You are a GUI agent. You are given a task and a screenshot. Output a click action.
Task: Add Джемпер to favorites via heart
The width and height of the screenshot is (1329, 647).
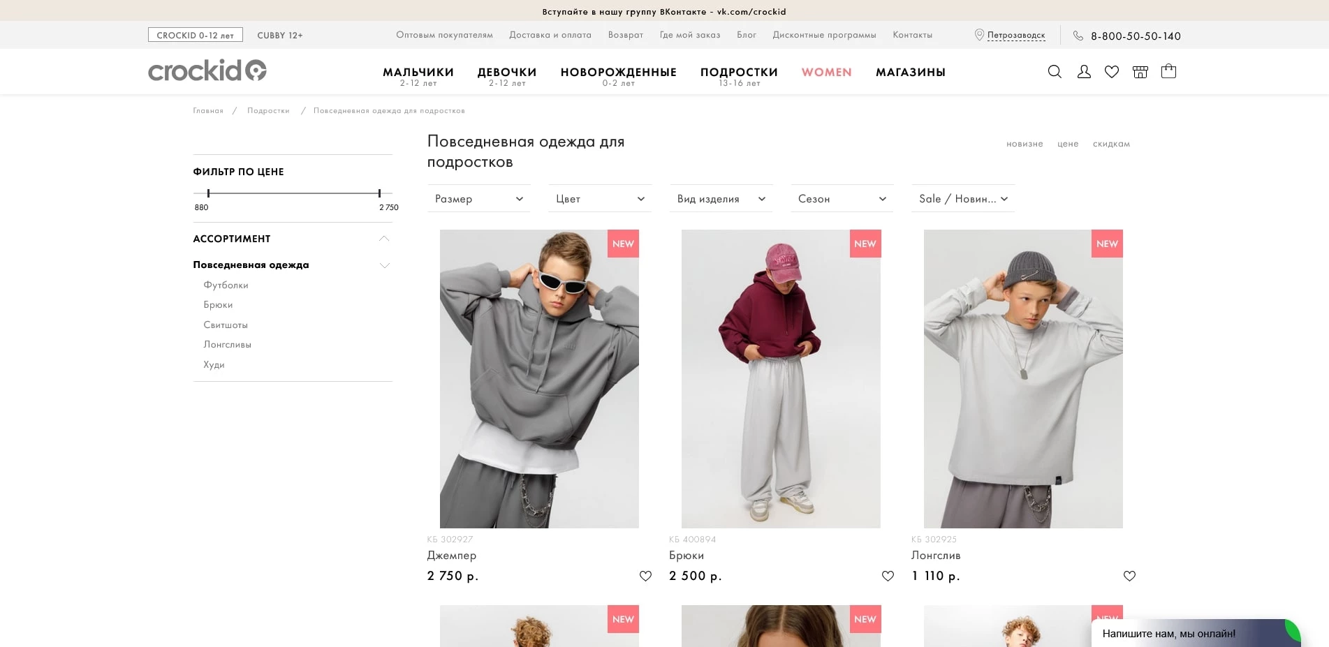(645, 576)
